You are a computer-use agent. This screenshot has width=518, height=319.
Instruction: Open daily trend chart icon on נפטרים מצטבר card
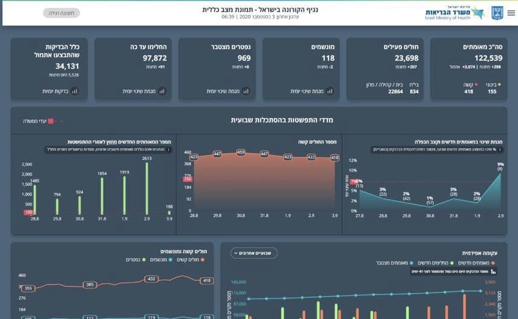pos(246,91)
